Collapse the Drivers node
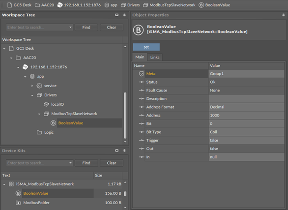The image size is (288, 210). [32, 95]
